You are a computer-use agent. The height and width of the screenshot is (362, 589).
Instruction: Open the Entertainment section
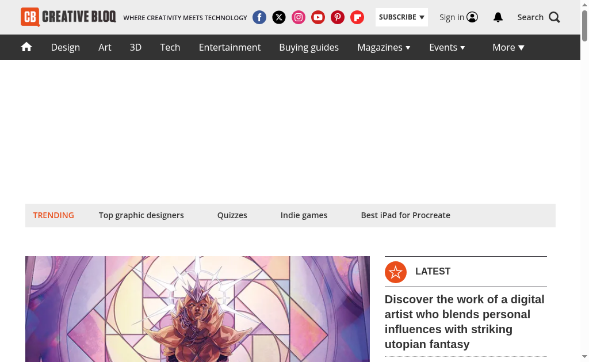230,47
